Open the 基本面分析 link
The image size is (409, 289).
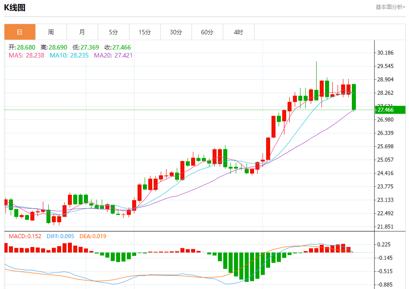(390, 7)
